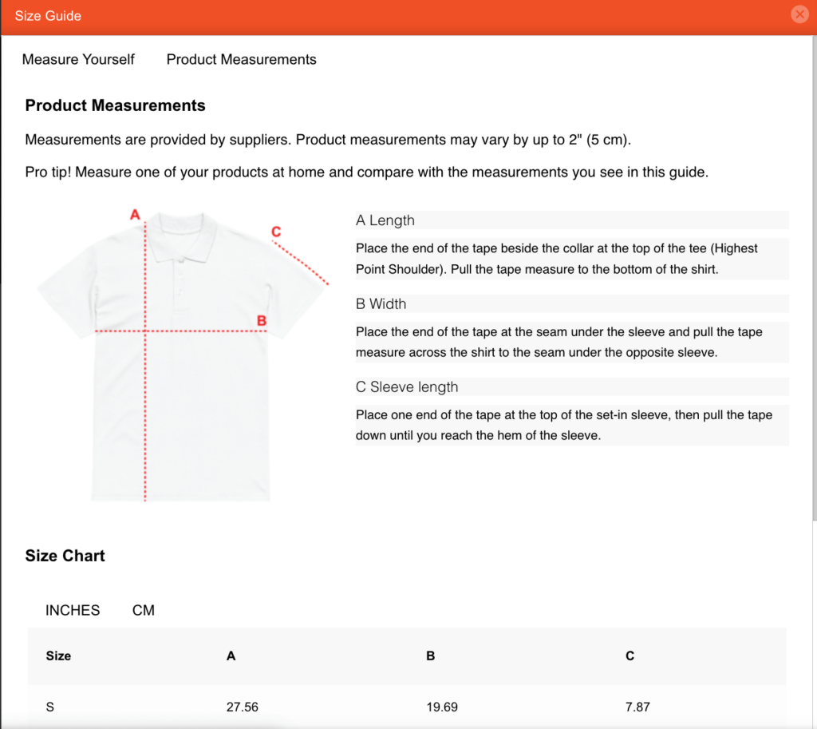Select the "A Length" instruction heading

coord(385,220)
